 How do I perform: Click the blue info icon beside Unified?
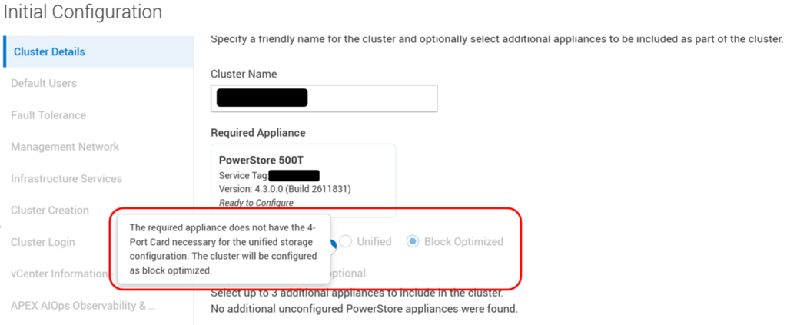click(334, 243)
